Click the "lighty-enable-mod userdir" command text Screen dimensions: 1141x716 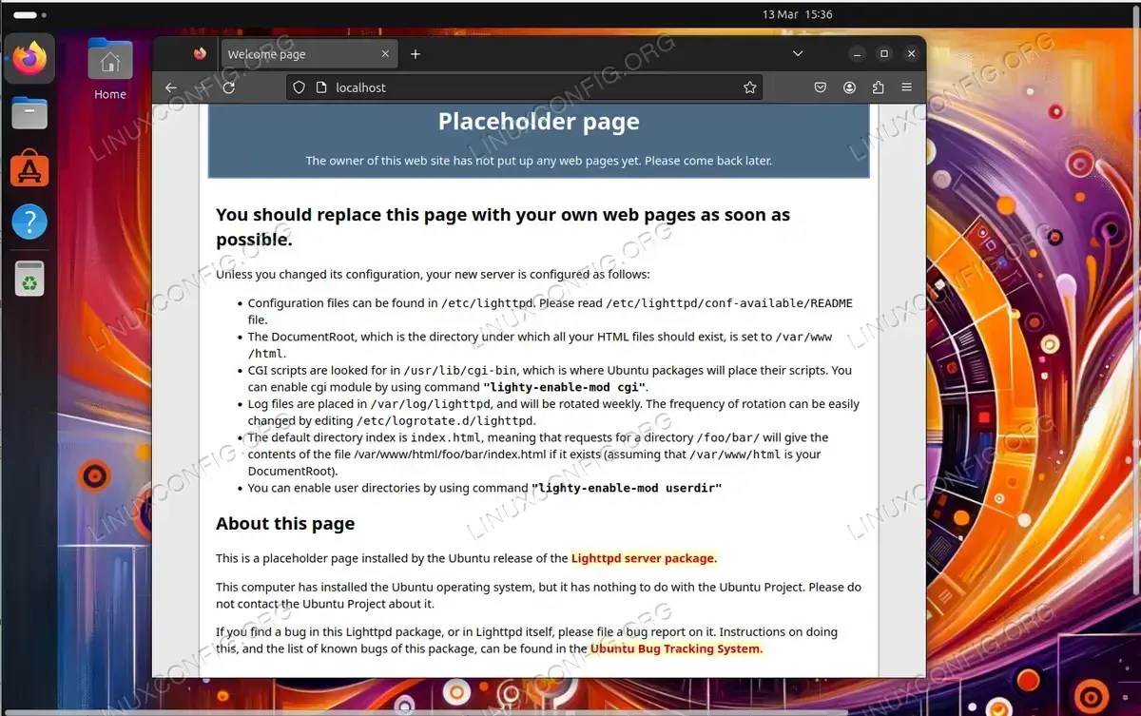[627, 488]
